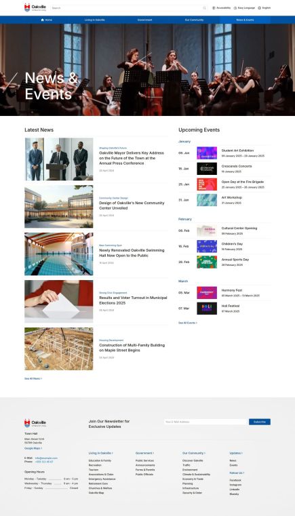The image size is (295, 516).
Task: Focus the header search field
Action: [129, 8]
